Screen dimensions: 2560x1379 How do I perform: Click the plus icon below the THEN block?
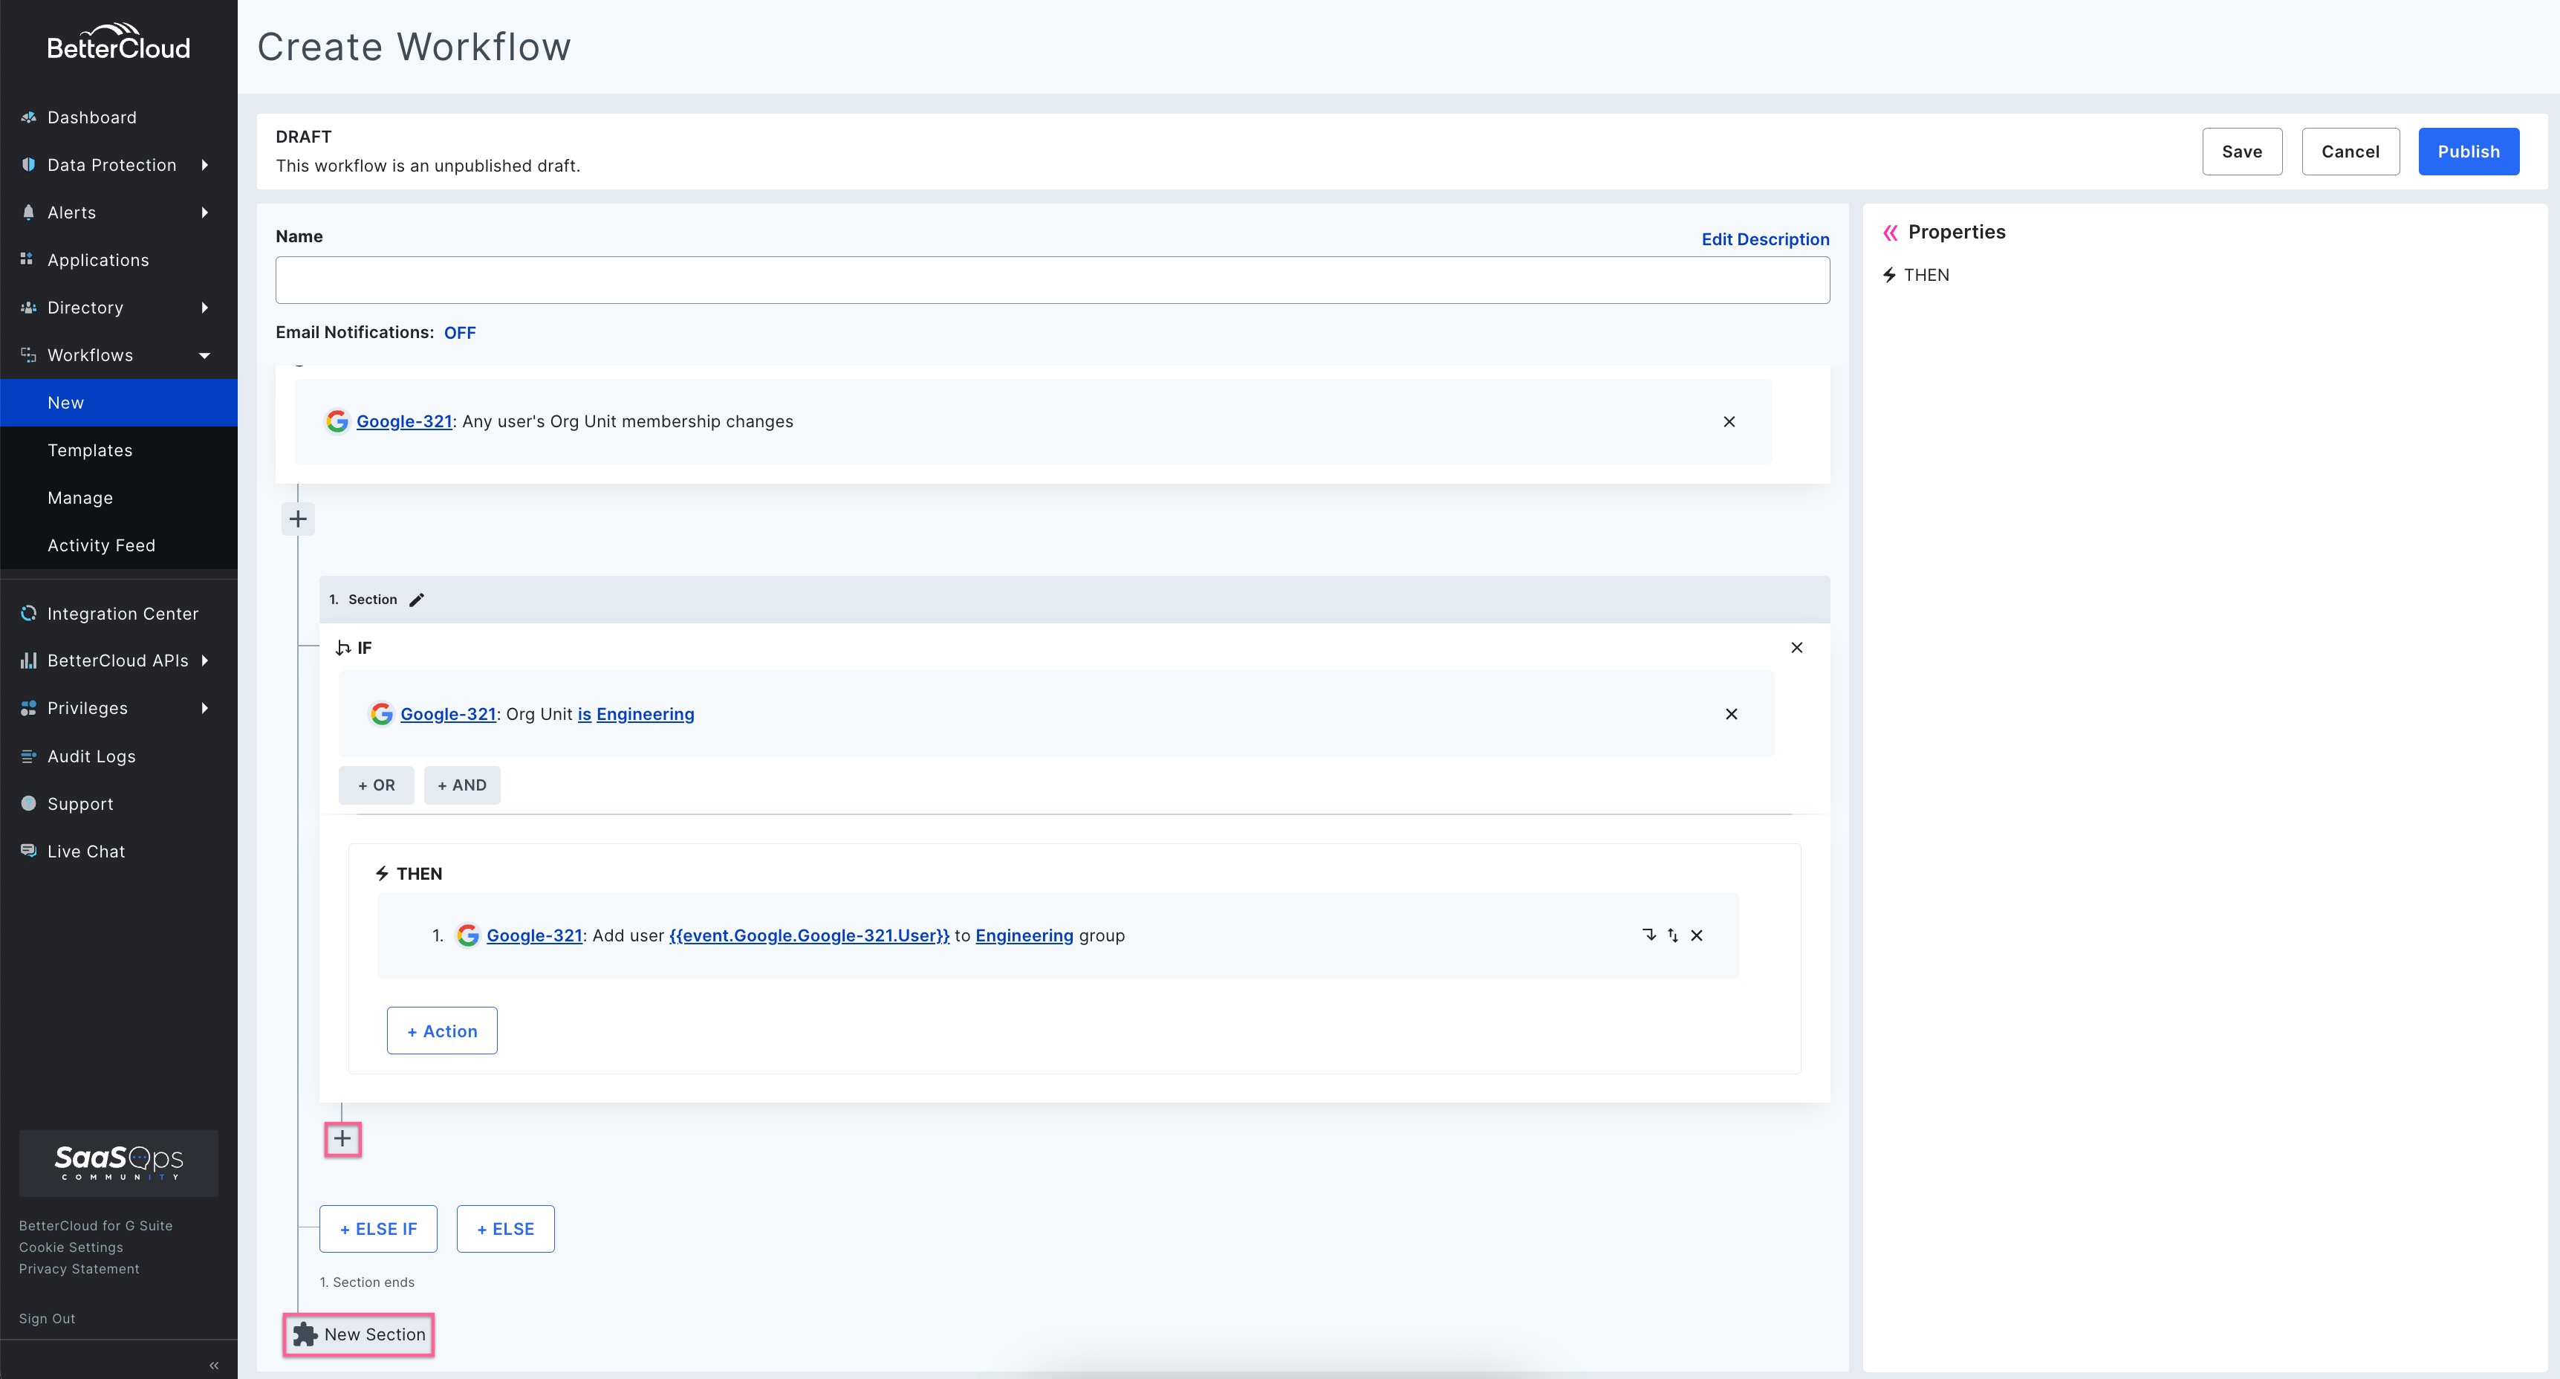tap(342, 1138)
